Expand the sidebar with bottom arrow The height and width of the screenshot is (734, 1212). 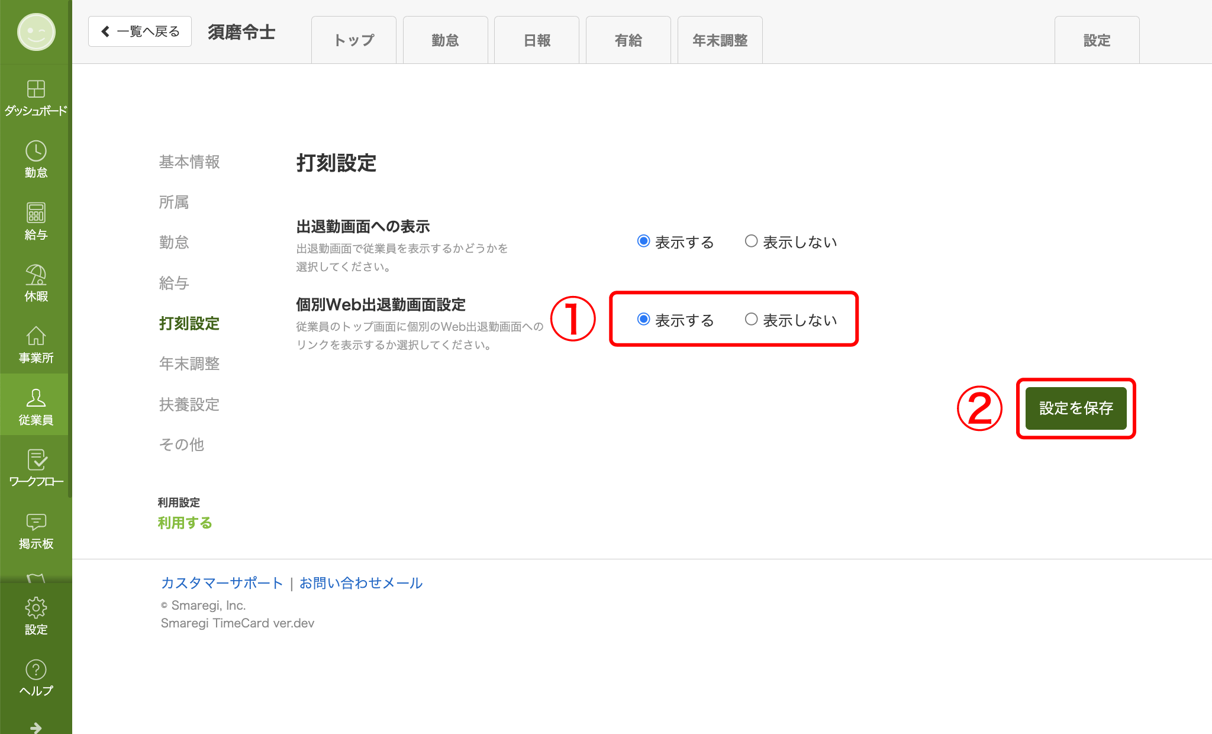[36, 727]
